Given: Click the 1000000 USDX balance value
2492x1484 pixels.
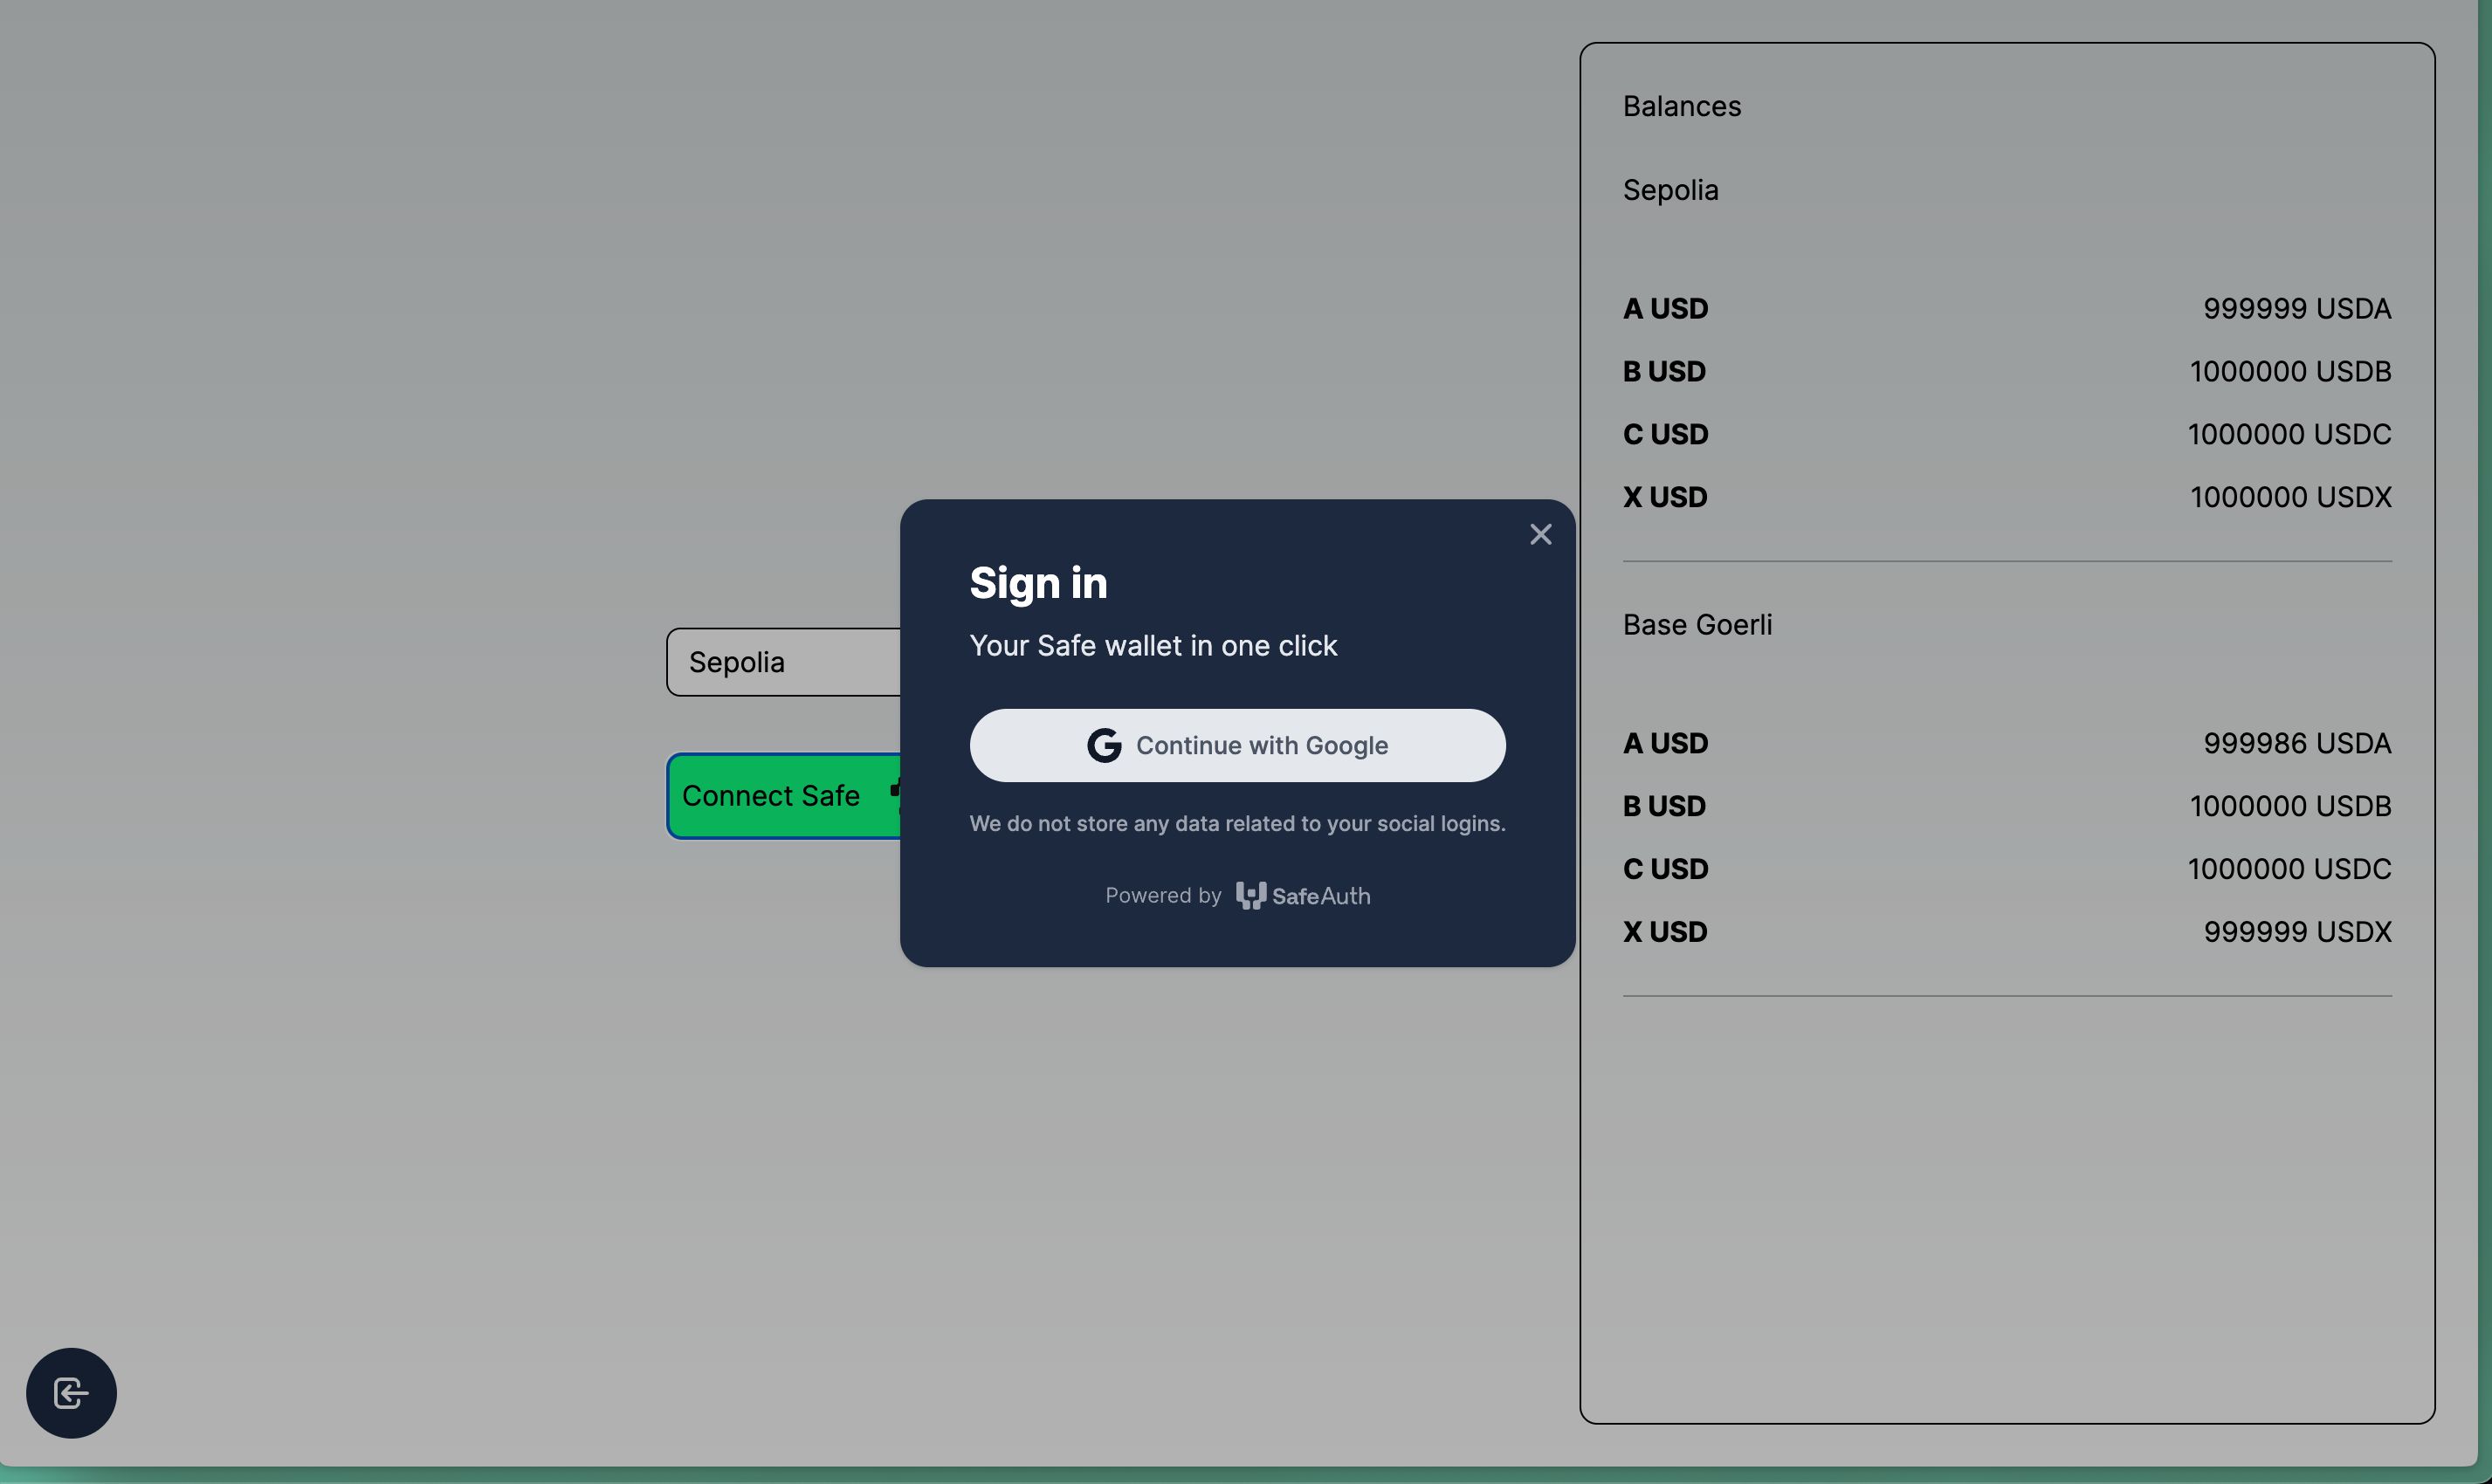Looking at the screenshot, I should point(2290,497).
